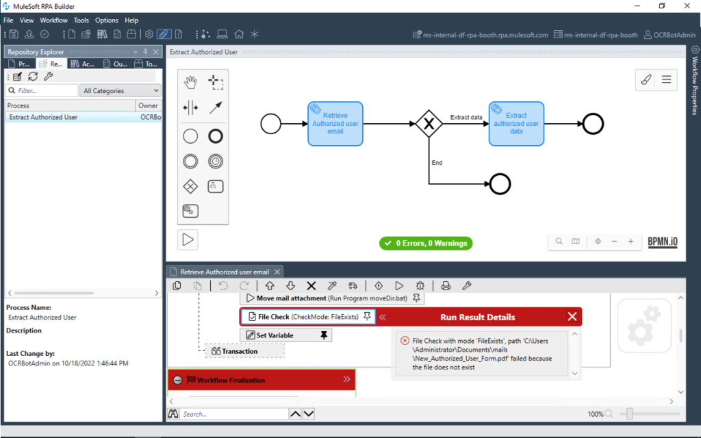The image size is (701, 438).
Task: Add a bold end event circle from palette
Action: [216, 136]
